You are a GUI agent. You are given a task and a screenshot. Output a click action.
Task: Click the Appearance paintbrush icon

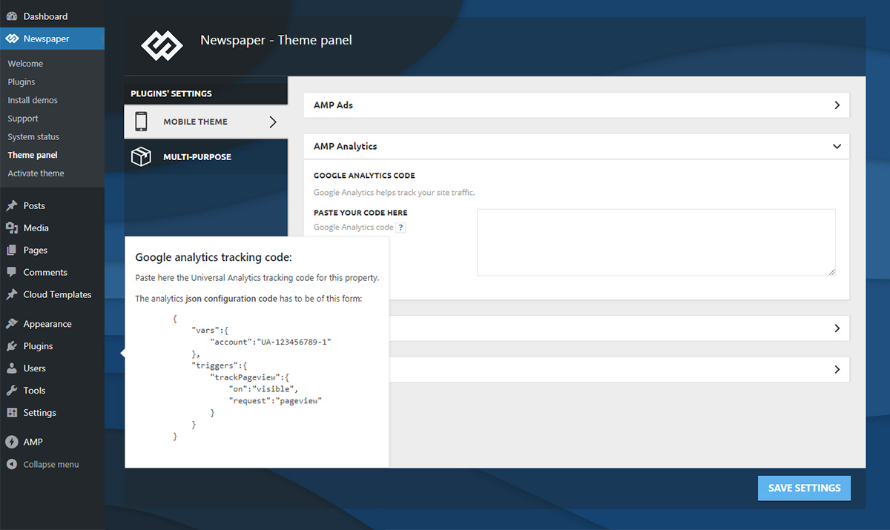(12, 324)
